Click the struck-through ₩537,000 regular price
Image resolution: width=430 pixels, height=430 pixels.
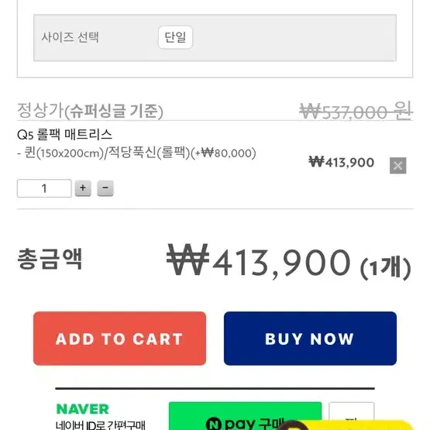(x=356, y=111)
